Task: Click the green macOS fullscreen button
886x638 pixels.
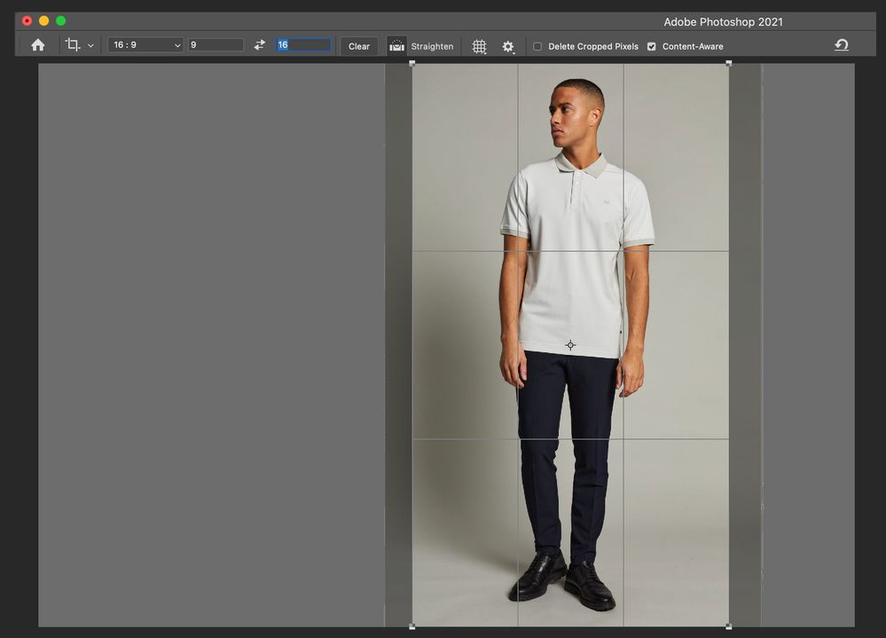Action: (60, 20)
